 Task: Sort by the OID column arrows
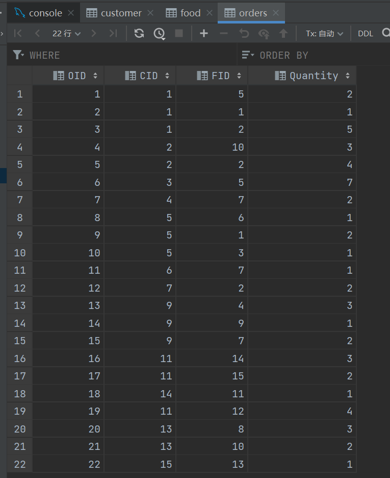click(95, 76)
